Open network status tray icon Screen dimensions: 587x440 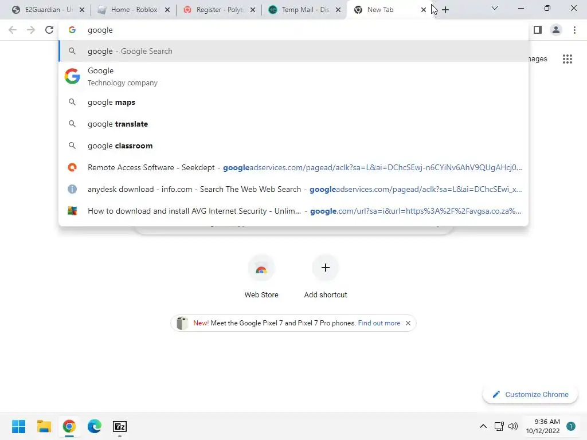point(499,426)
